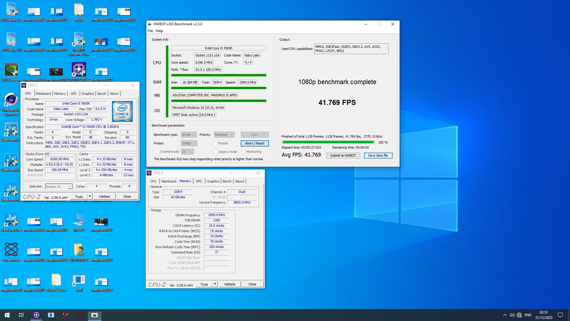Click the Windows Start button
Screen dimensions: 570x321
pyautogui.click(x=7, y=315)
